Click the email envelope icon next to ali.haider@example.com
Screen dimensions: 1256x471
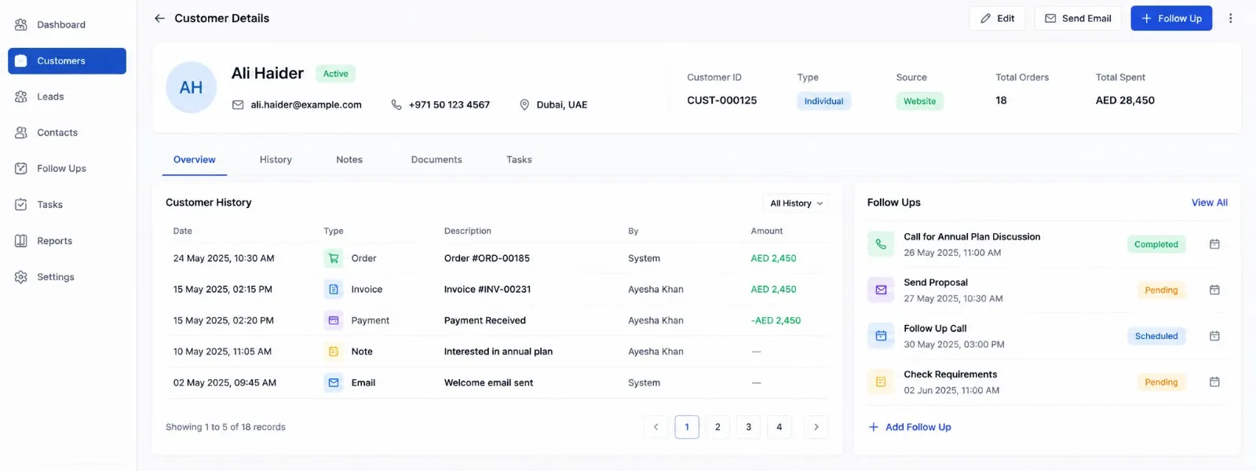point(238,104)
